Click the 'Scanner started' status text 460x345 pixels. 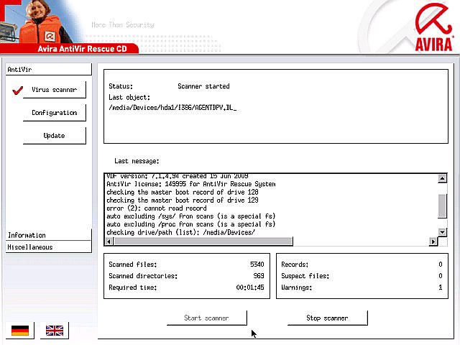[203, 86]
